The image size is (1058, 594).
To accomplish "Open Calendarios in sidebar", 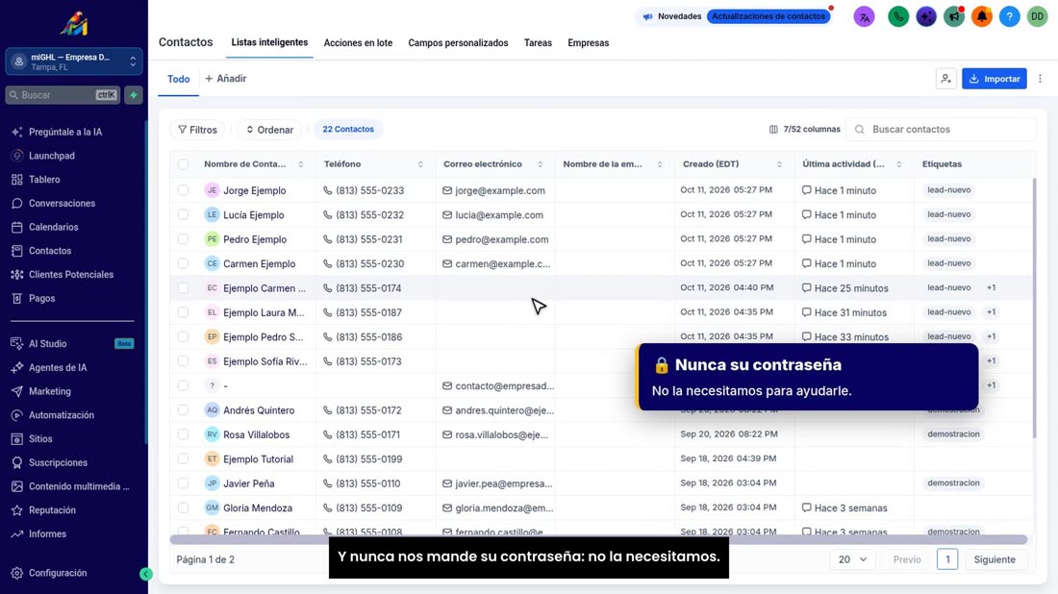I will [53, 227].
